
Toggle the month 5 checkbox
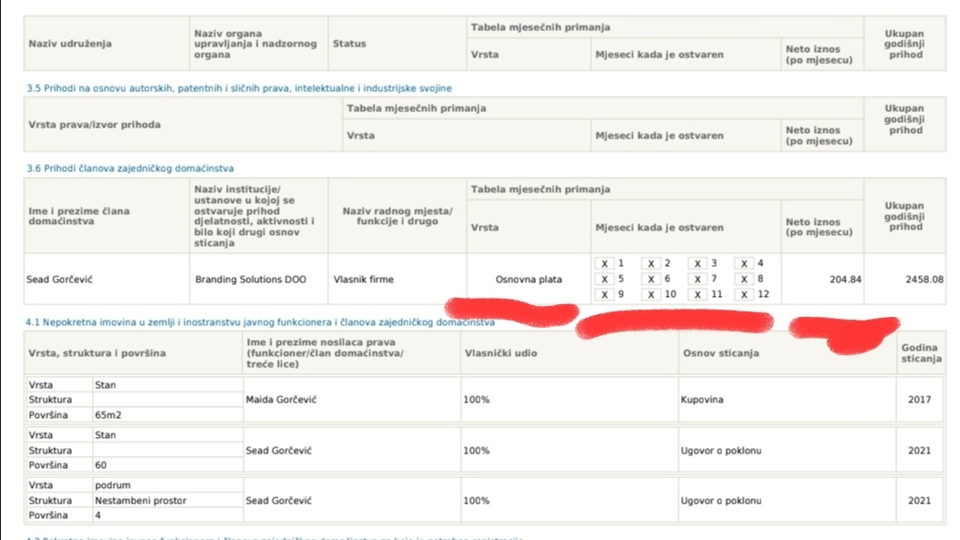click(604, 279)
